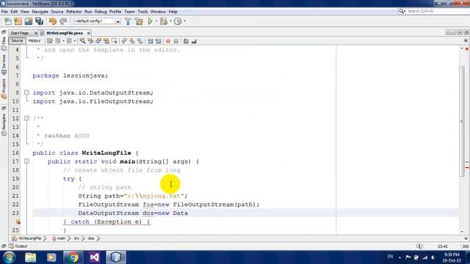Open the Projects side panel

pos(4,89)
